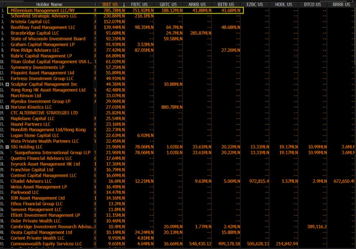
Task: Select Fortress Investment Group LLC
Action: [x=42, y=79]
